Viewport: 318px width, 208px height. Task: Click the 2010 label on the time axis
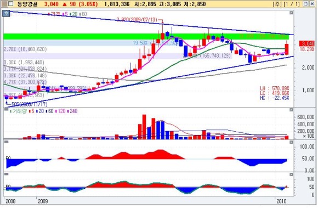(281, 201)
